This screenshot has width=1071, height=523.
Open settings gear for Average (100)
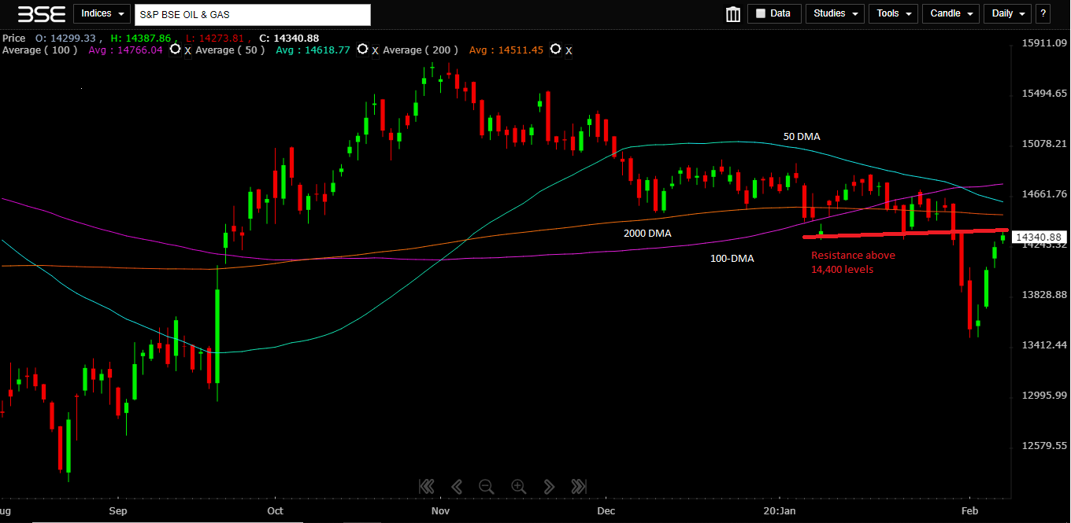(176, 50)
